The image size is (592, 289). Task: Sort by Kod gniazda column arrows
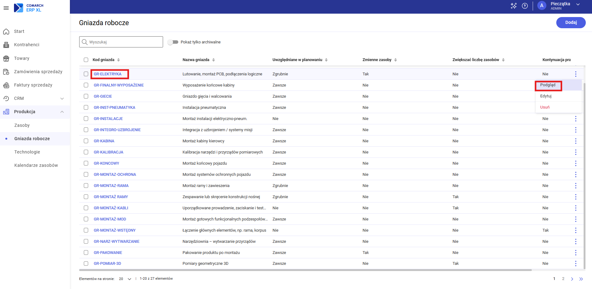[119, 60]
